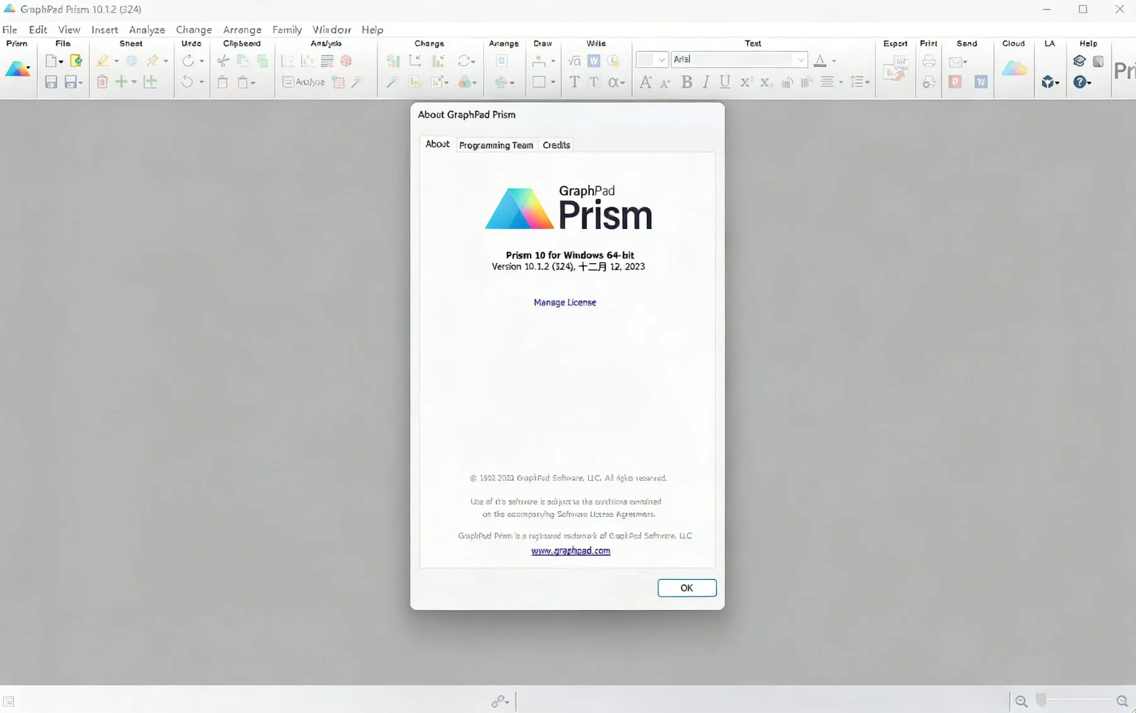
Task: Click the OK button
Action: 687,588
